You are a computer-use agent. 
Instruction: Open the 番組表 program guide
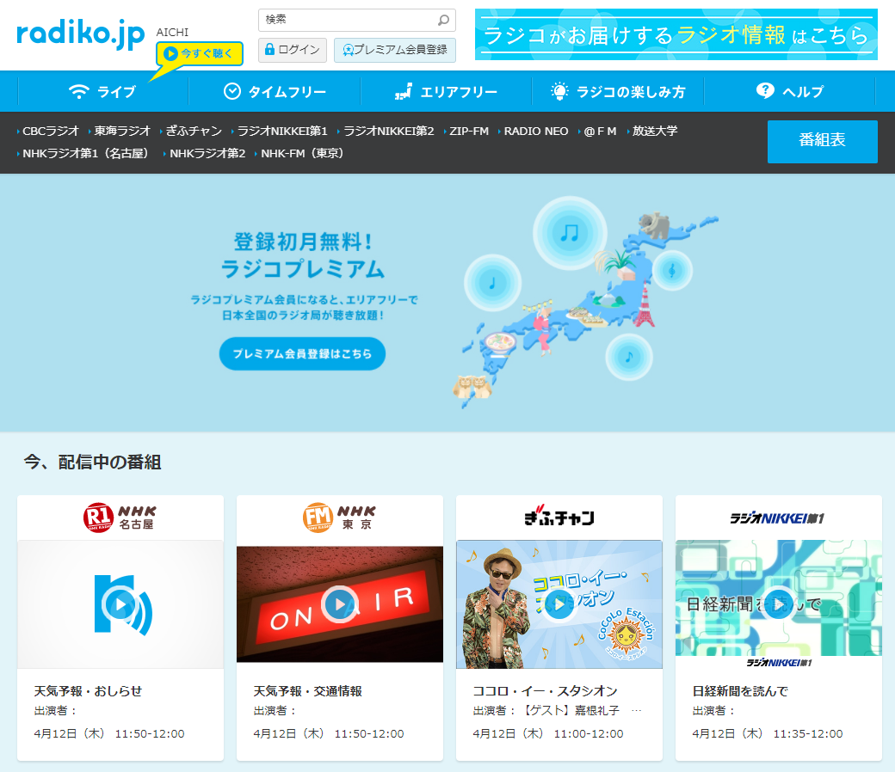point(823,141)
